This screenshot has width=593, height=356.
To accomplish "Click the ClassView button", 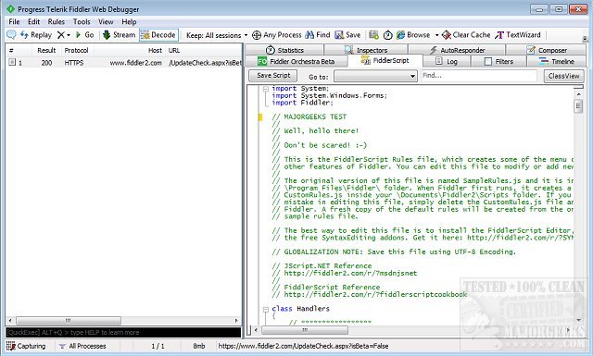I will tap(563, 76).
